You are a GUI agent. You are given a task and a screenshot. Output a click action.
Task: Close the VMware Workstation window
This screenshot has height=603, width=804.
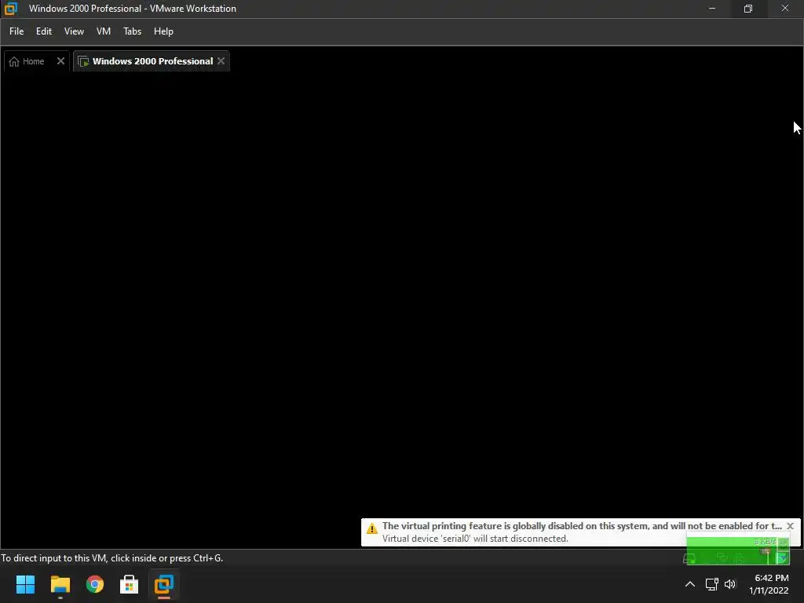[785, 8]
